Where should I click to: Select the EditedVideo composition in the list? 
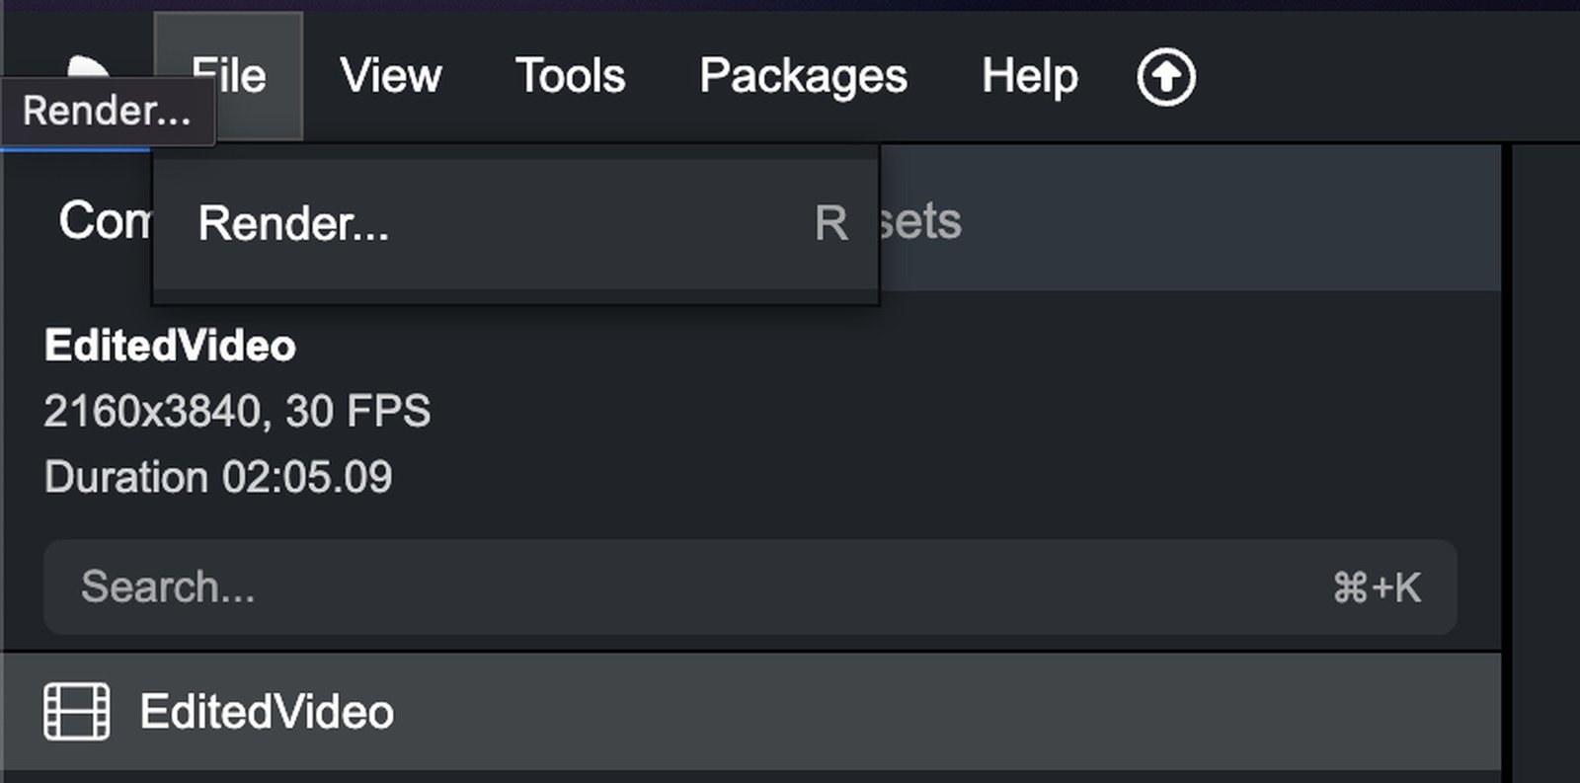pos(691,711)
